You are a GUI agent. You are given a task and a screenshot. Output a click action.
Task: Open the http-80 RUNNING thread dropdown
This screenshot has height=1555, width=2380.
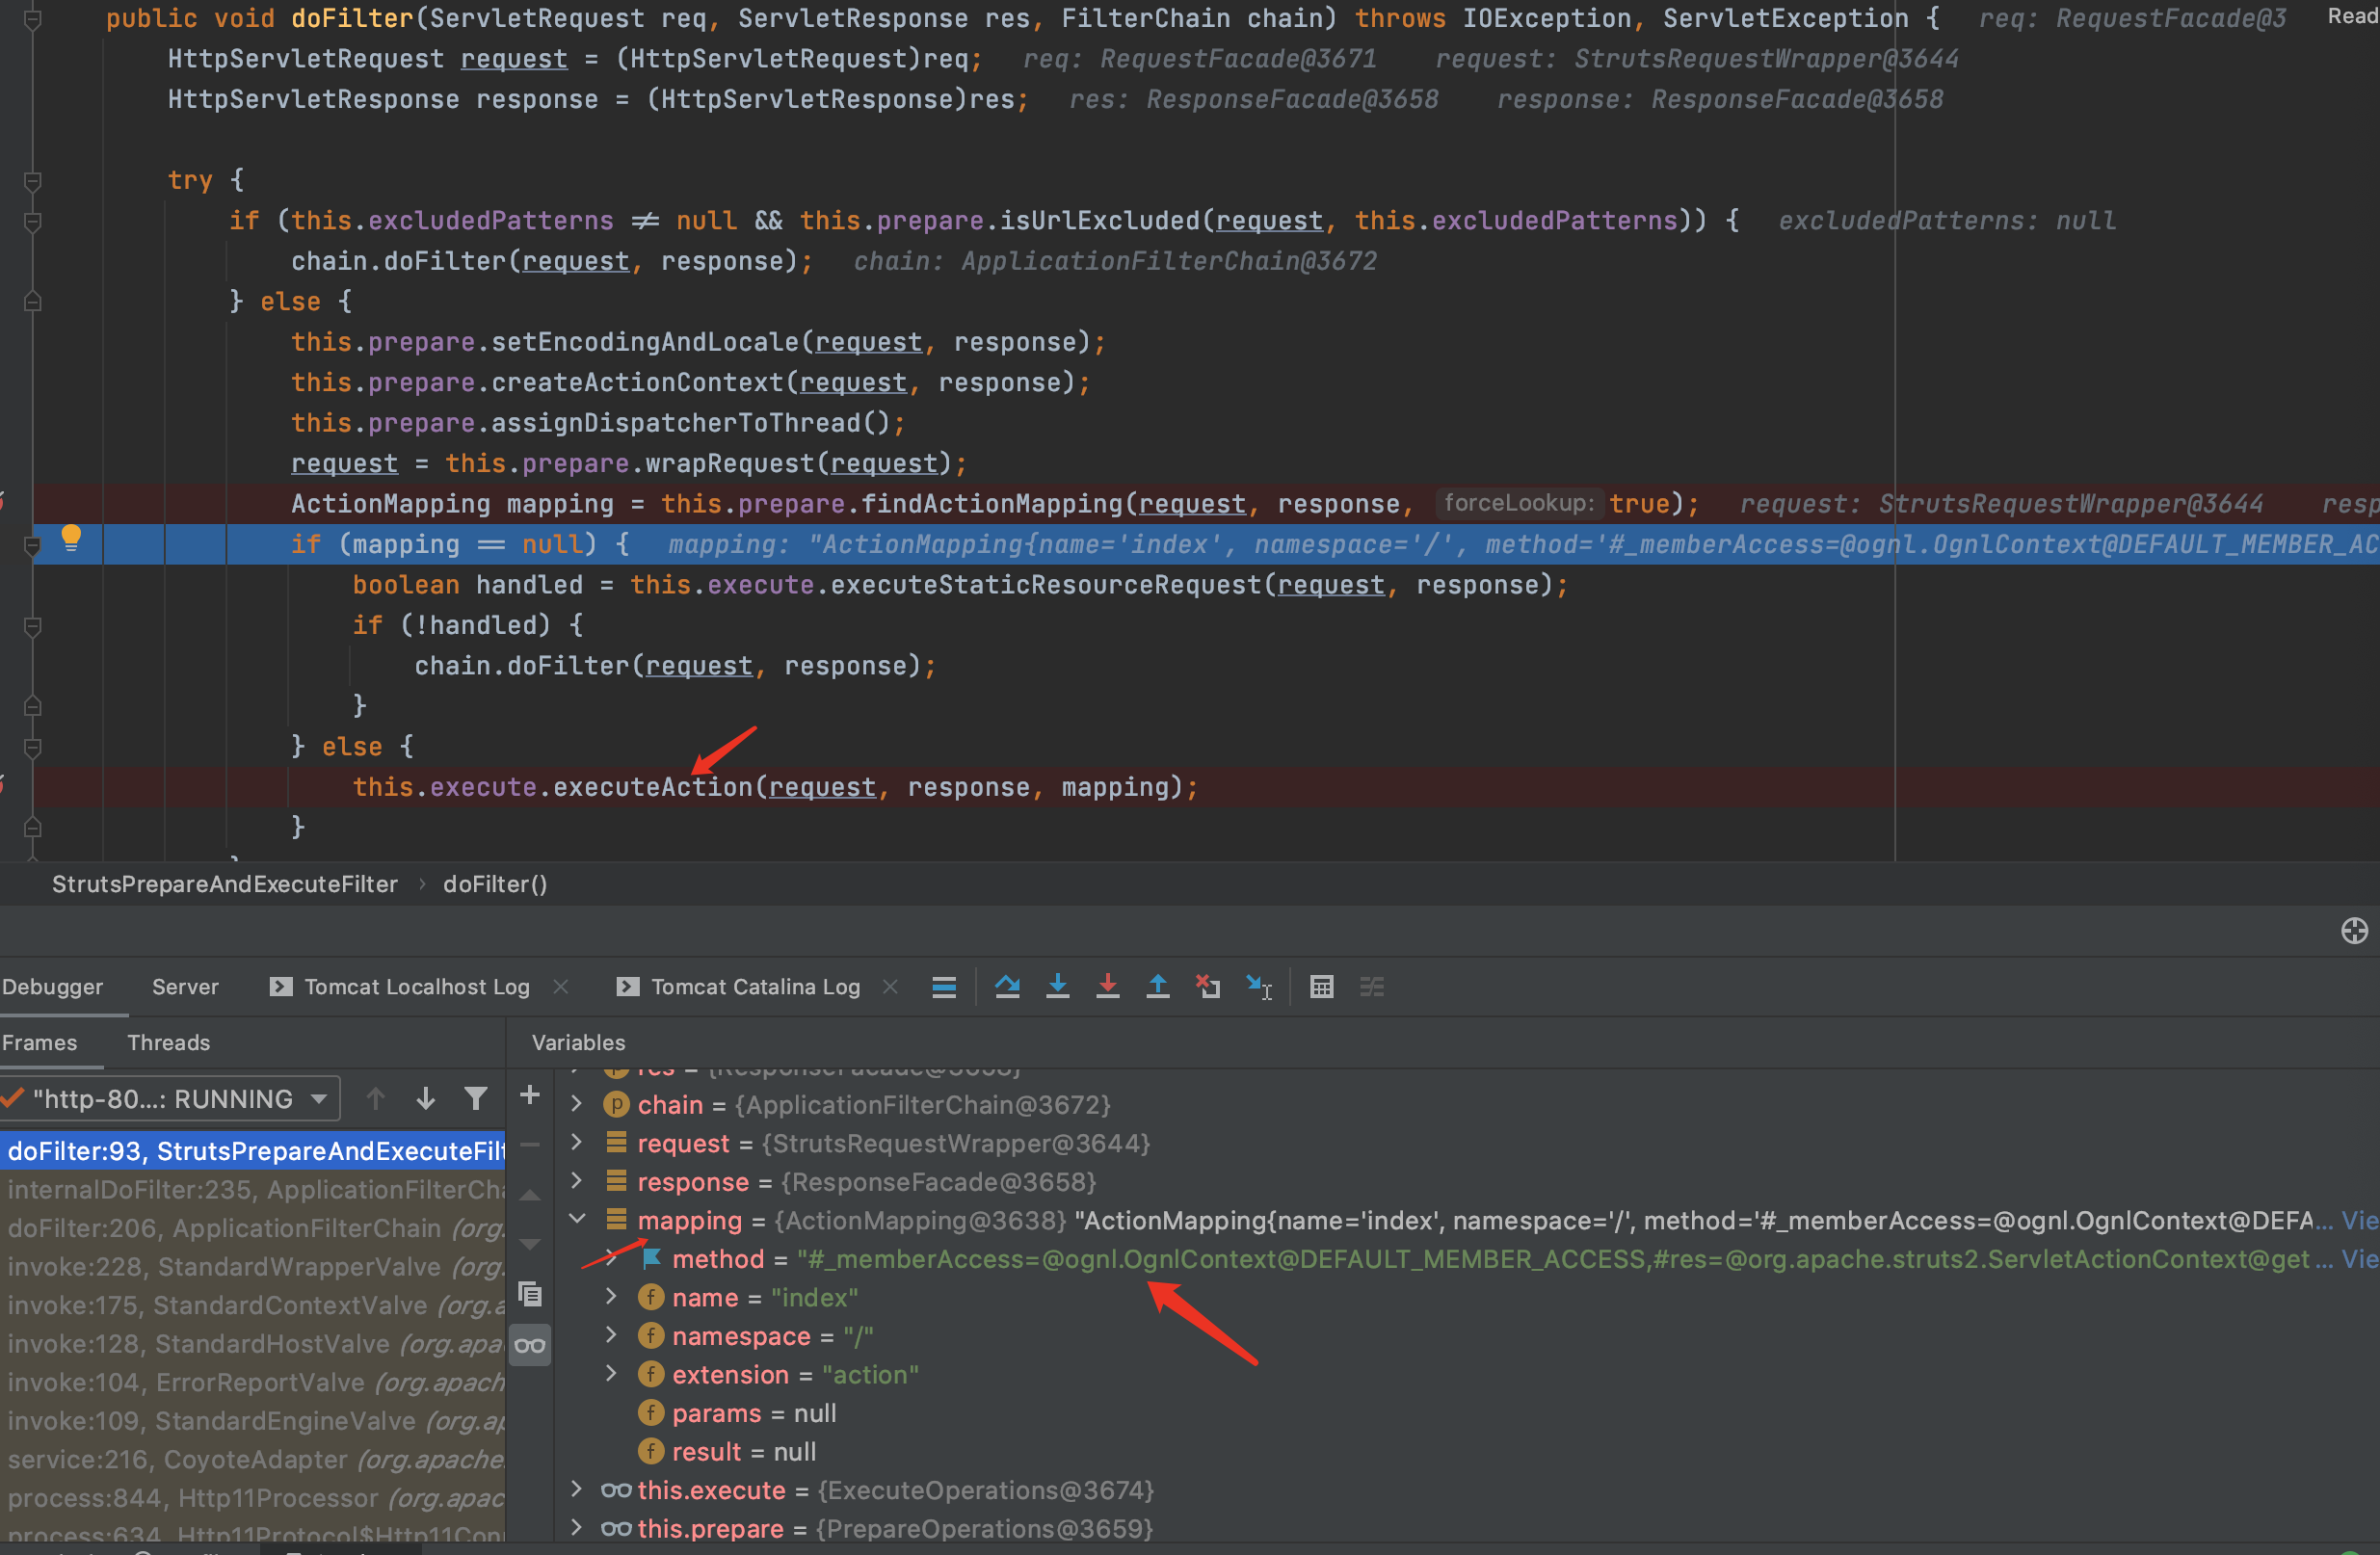point(170,1099)
